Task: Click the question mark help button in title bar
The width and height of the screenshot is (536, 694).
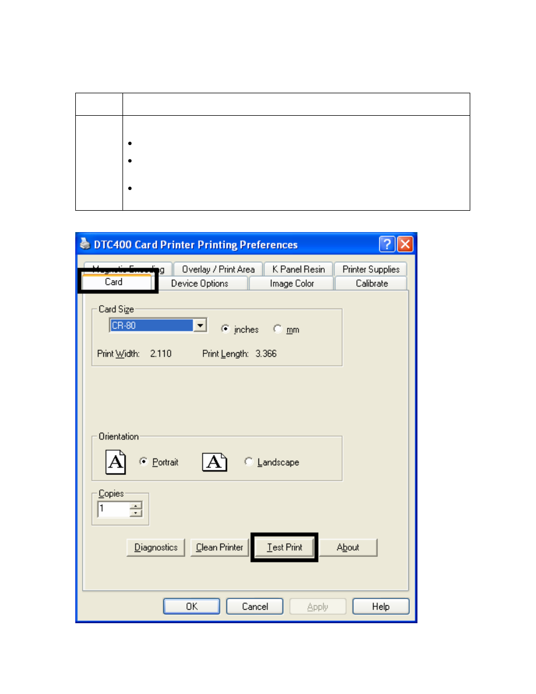Action: click(x=387, y=244)
